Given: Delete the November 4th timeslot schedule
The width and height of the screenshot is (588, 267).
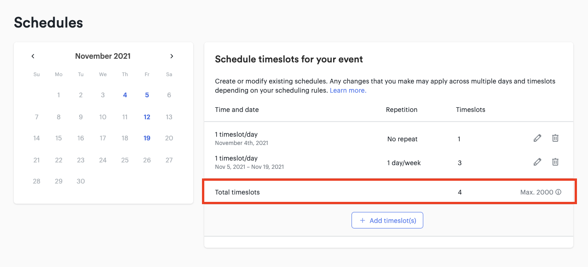Looking at the screenshot, I should 555,138.
